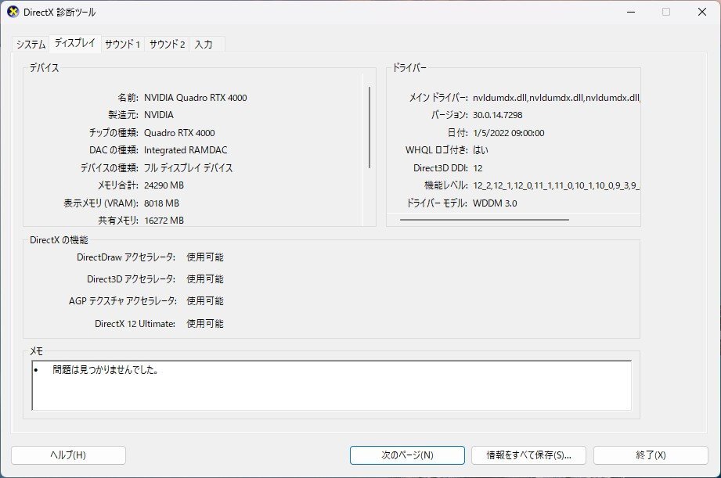Close the DirectX diagnostic window

701,12
